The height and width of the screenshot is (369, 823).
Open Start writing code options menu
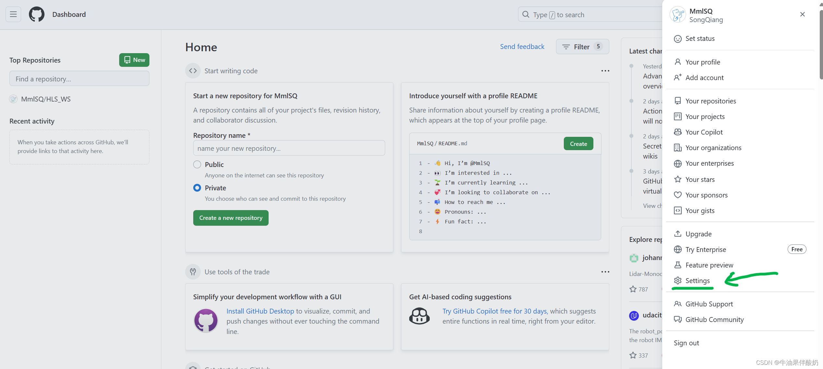(x=605, y=71)
